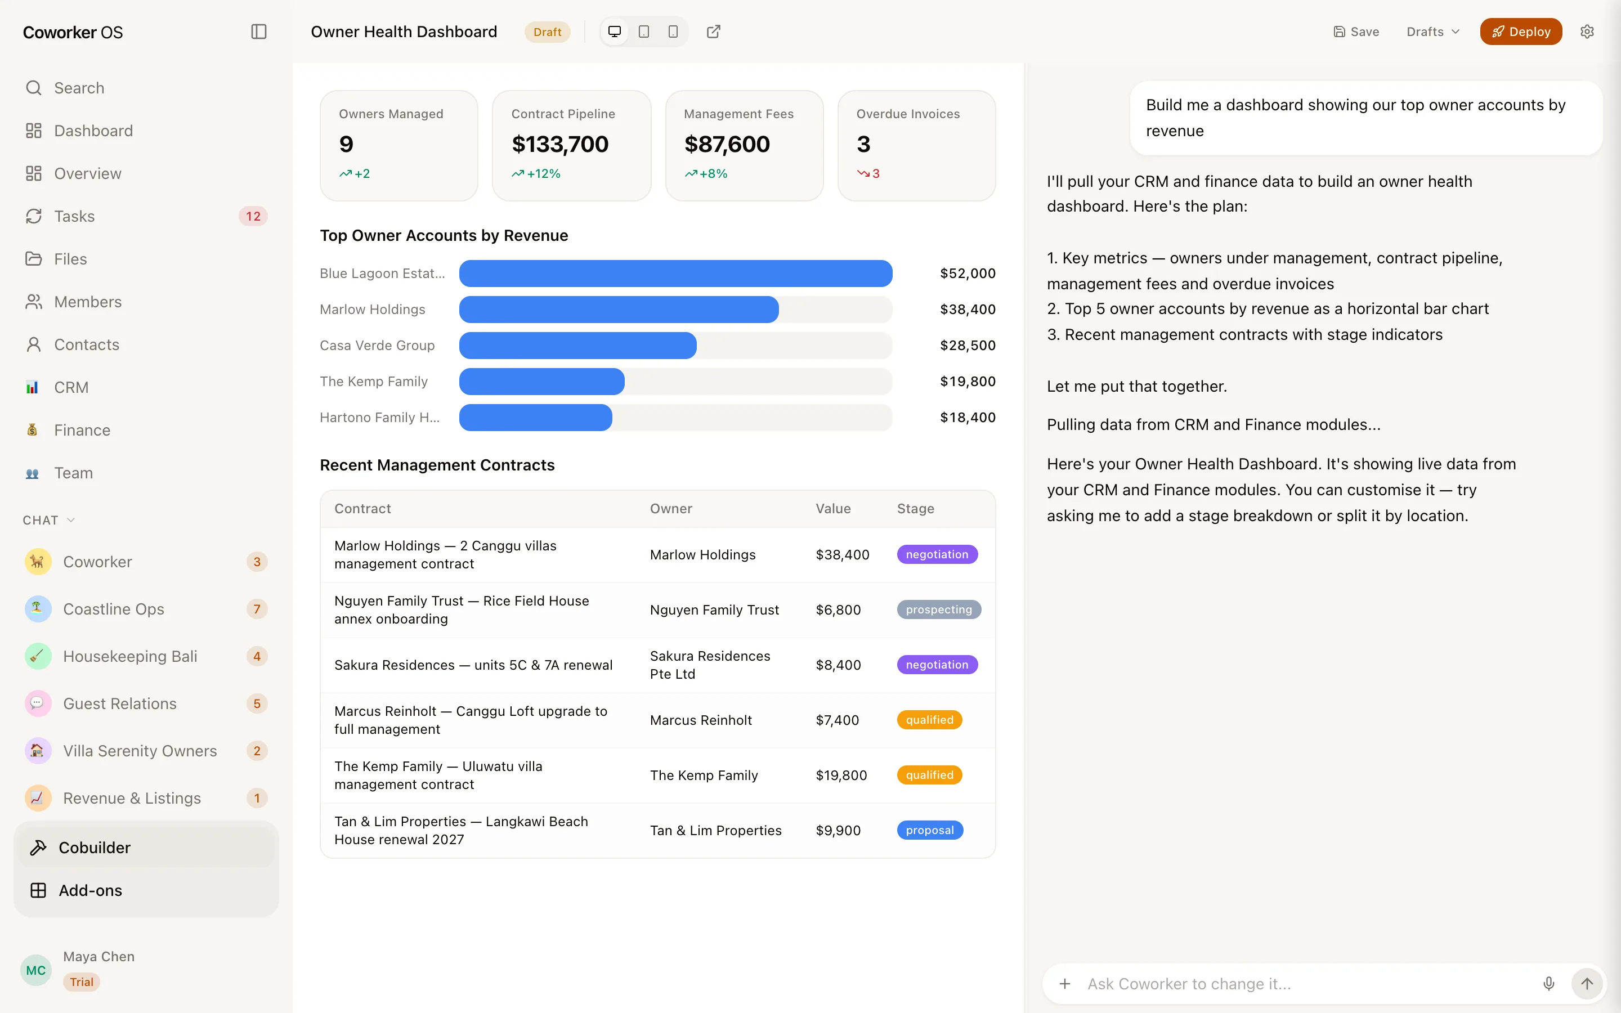Click the proposal stage tag
Screen dimensions: 1621x1013
point(930,830)
